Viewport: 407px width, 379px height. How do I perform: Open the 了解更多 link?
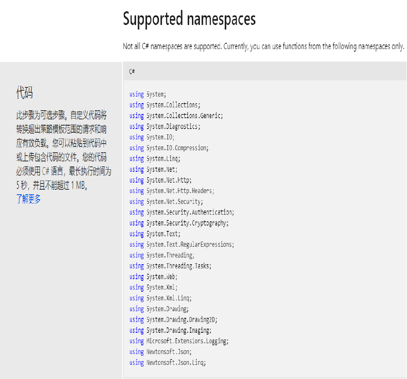coord(29,199)
